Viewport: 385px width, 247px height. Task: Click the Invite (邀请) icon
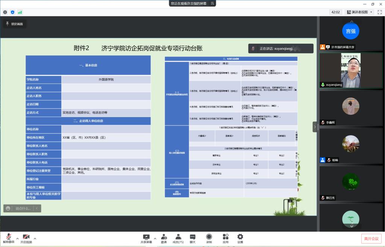point(164,237)
